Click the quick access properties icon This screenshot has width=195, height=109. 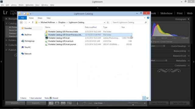[x=24, y=14]
